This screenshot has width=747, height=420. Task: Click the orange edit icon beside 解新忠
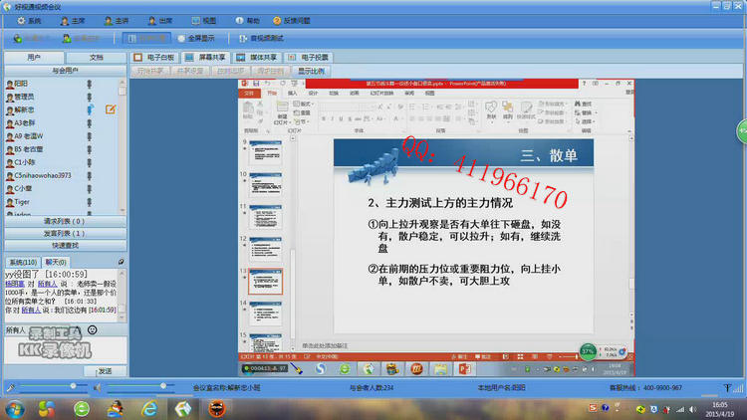point(111,110)
